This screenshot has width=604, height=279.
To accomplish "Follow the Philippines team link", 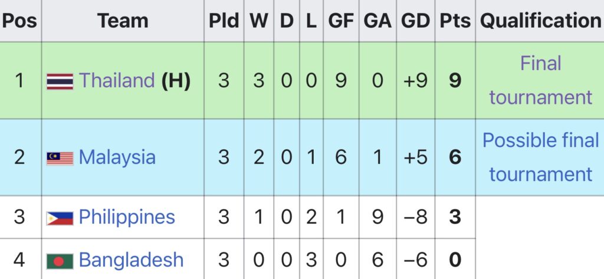I will point(127,217).
